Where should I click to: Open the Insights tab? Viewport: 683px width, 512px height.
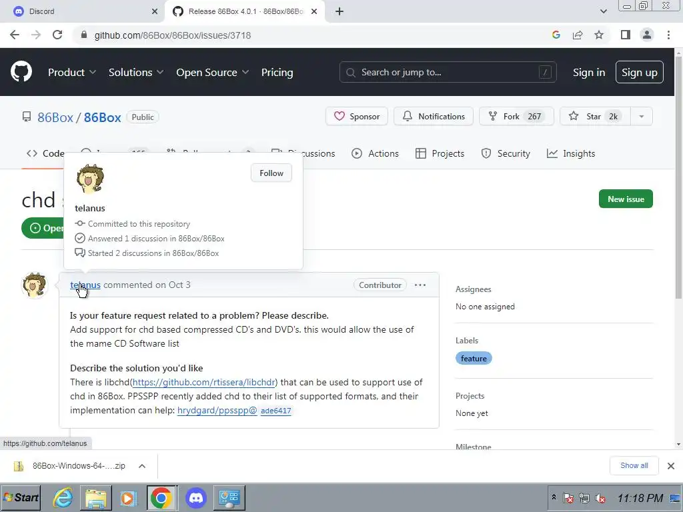click(571, 153)
